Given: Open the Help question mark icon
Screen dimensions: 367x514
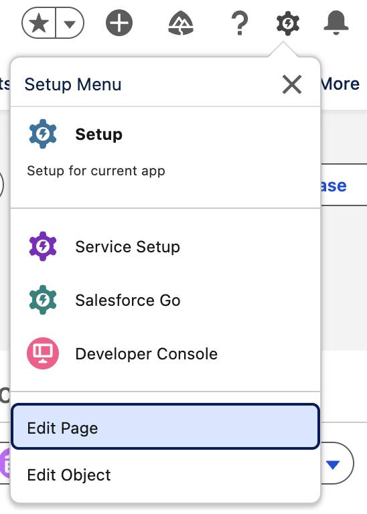Looking at the screenshot, I should 240,23.
